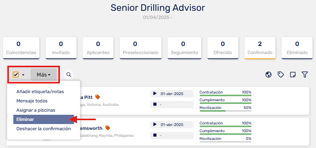The image size is (316, 148).
Task: Expand the arrow next to select-all checkbox
Action: tap(23, 75)
